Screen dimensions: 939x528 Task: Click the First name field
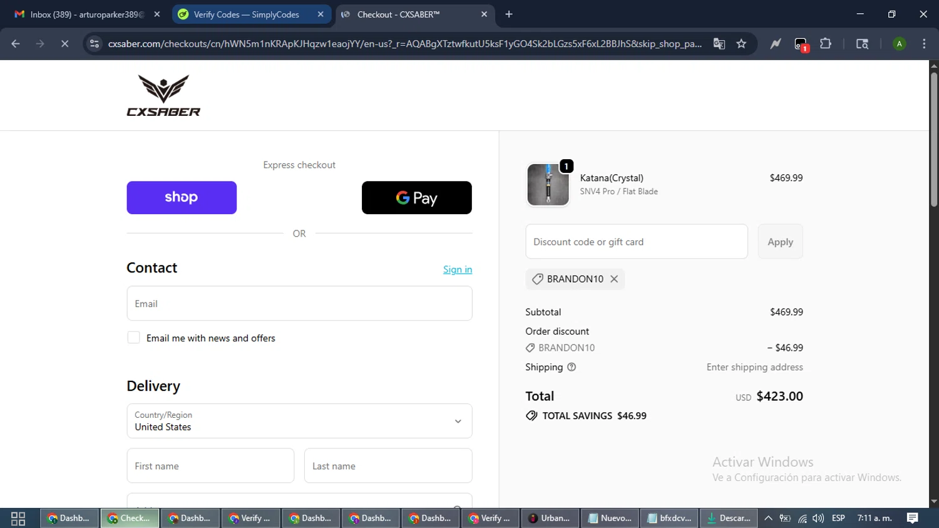(x=210, y=466)
